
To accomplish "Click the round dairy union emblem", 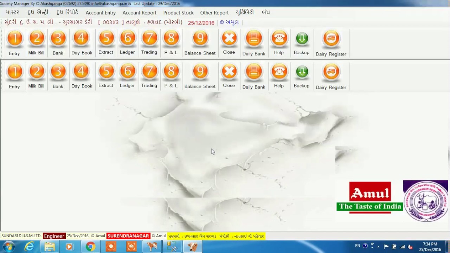I will click(x=426, y=201).
